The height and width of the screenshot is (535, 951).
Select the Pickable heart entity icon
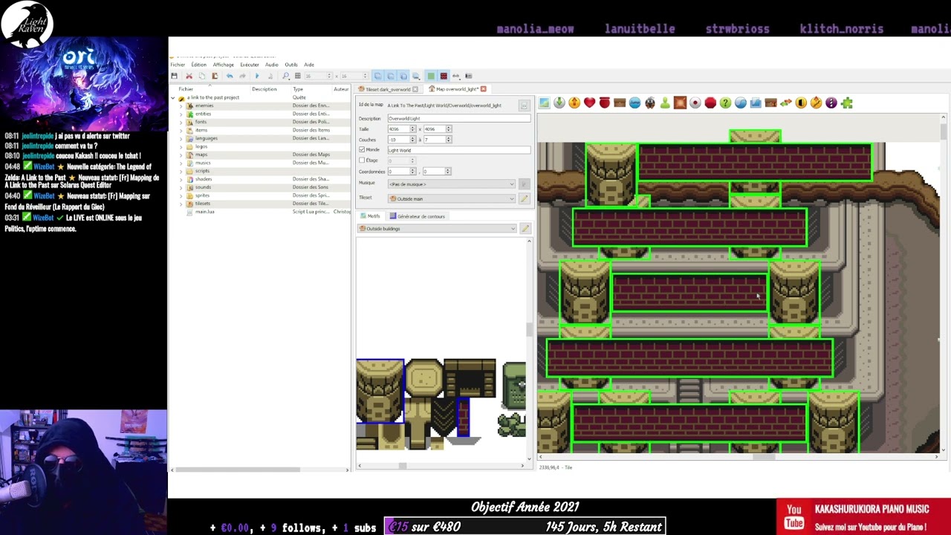point(589,103)
